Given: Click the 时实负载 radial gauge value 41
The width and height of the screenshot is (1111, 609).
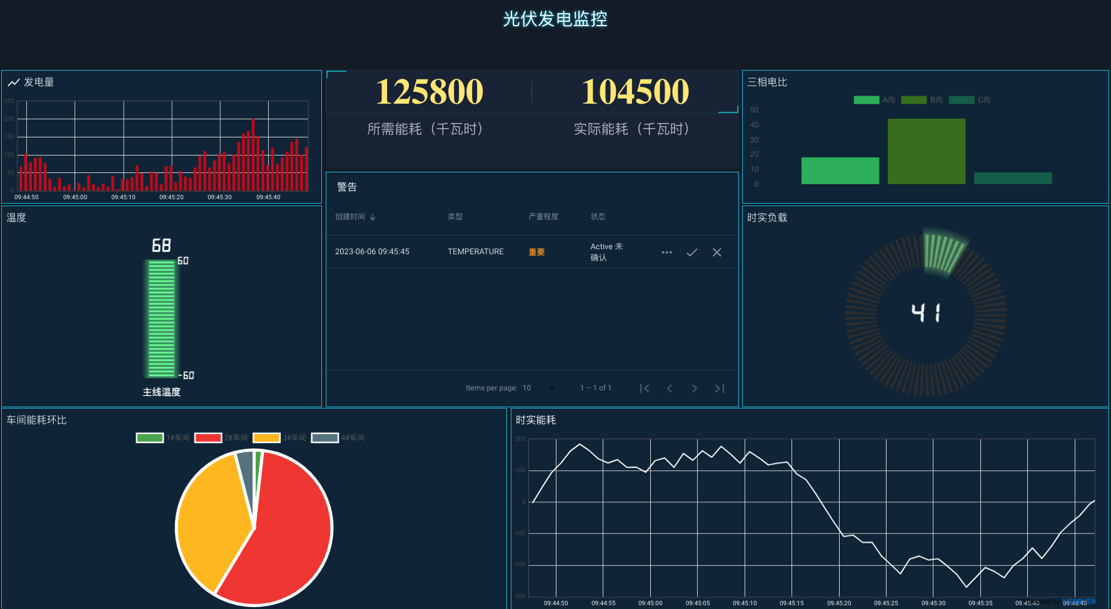Looking at the screenshot, I should [x=925, y=313].
